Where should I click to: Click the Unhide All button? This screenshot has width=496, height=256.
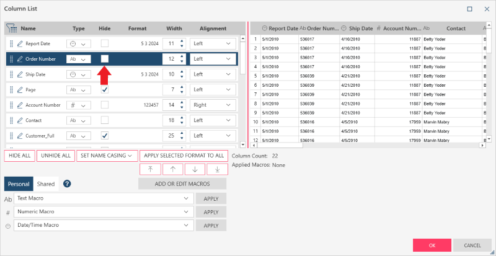click(56, 156)
